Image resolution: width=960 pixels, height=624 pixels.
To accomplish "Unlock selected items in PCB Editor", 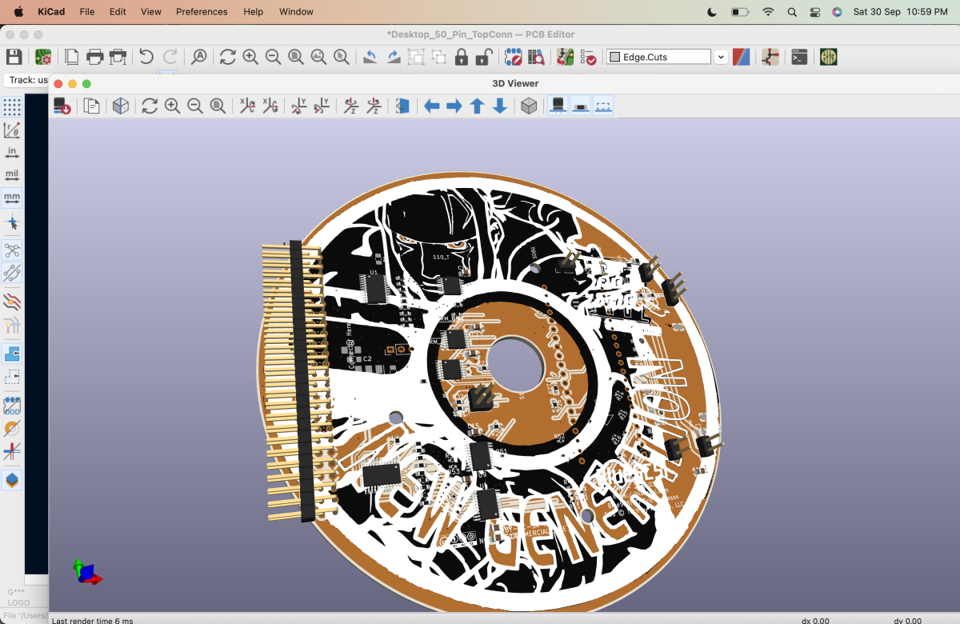I will click(x=484, y=57).
